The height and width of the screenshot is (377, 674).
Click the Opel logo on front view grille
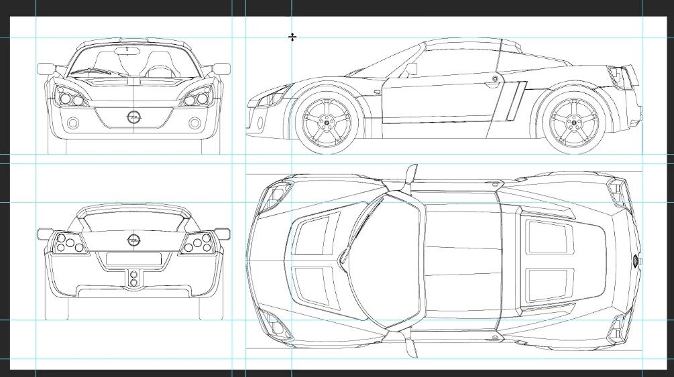coord(133,117)
